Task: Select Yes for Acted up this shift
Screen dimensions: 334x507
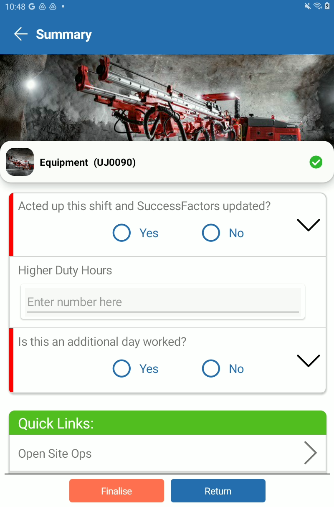Action: [x=136, y=233]
